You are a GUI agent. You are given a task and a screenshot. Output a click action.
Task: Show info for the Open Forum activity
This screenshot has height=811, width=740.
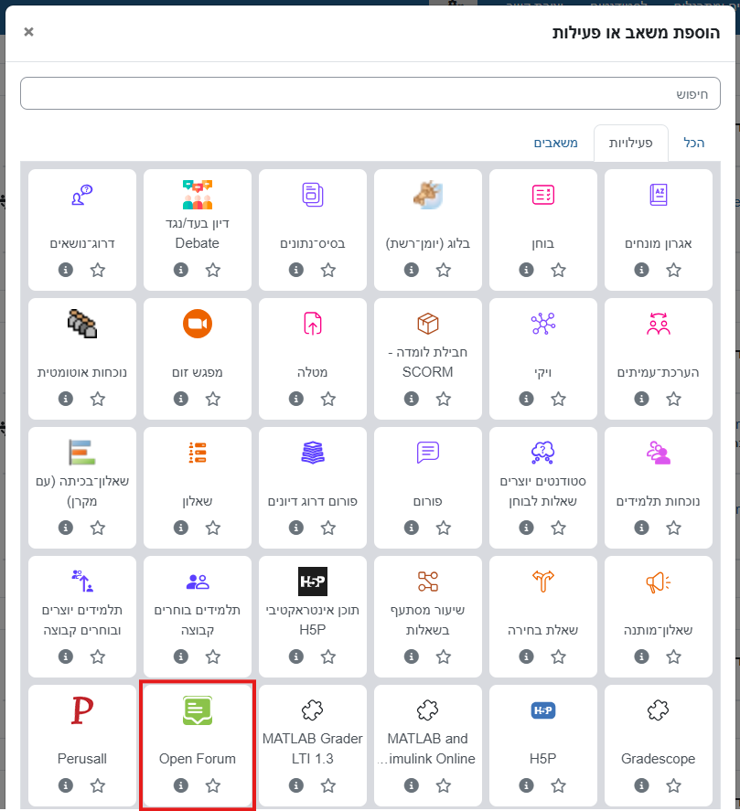[181, 785]
